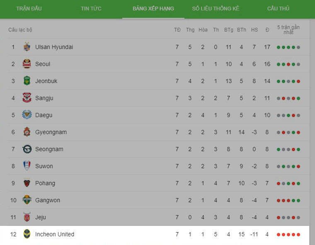Click the Incheon United crest icon
Viewport: 315px width, 245px height.
click(x=27, y=234)
